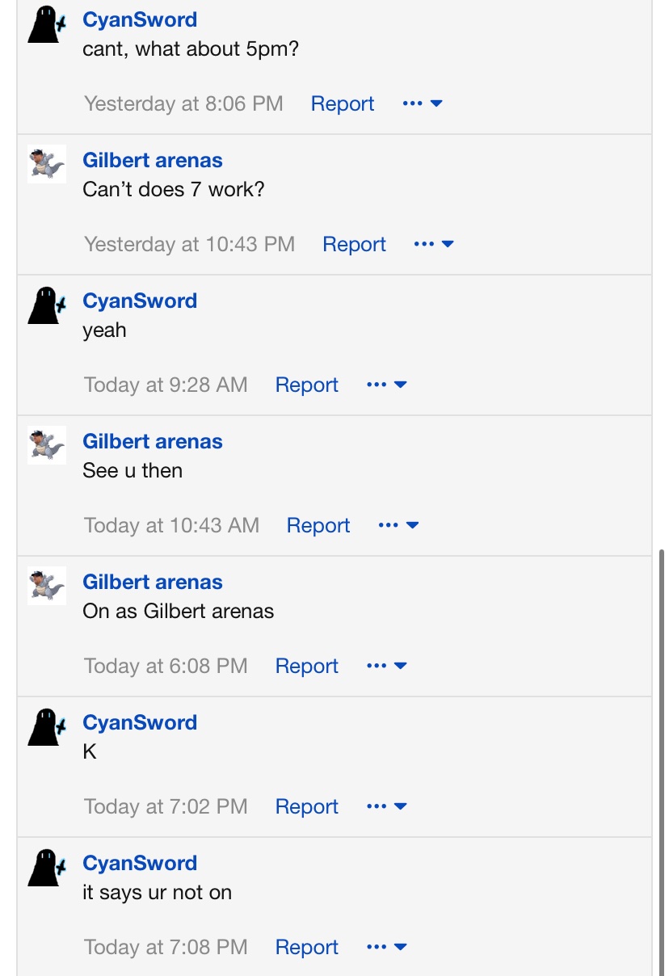Viewport: 669px width, 976px height.
Task: Open more options for the 8:06 PM message
Action: click(423, 103)
